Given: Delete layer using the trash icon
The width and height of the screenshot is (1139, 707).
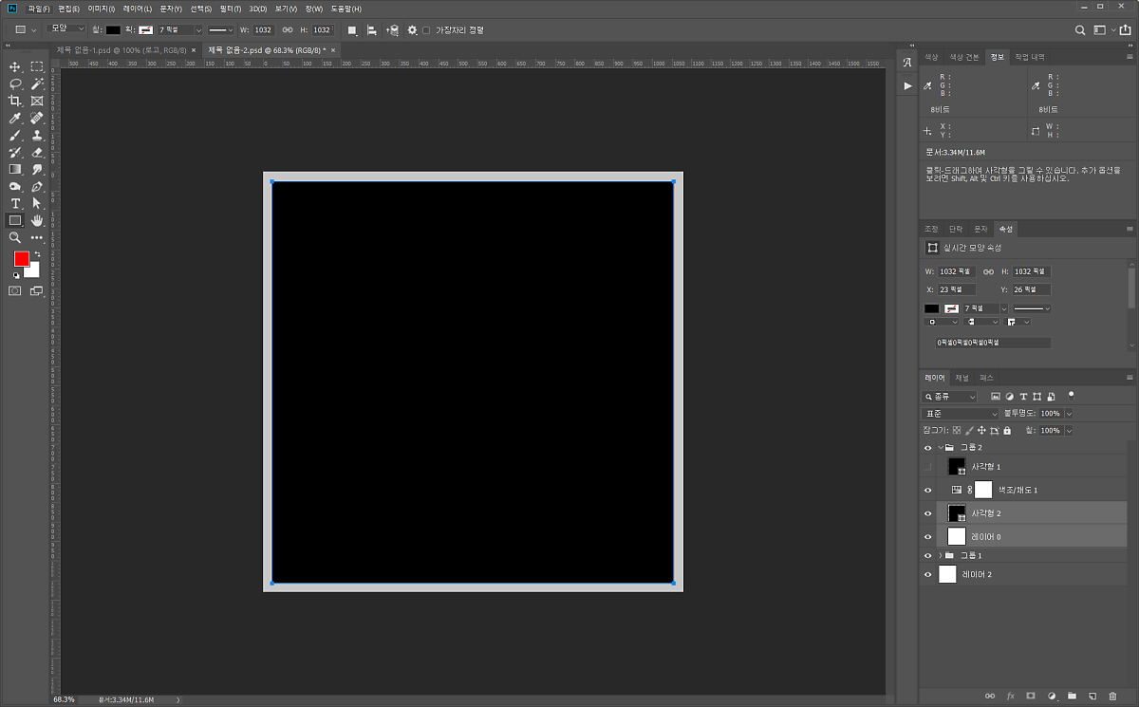Looking at the screenshot, I should [x=1113, y=696].
